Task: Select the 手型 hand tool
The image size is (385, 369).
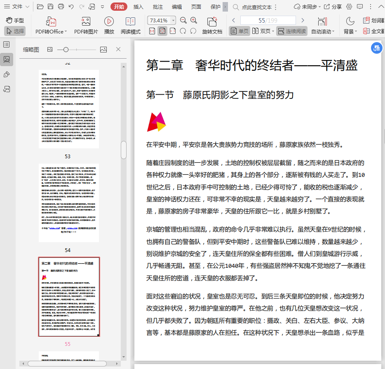Action: click(x=15, y=20)
